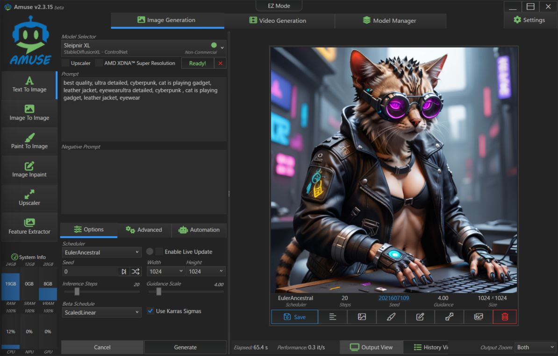The height and width of the screenshot is (356, 558).
Task: Click the Save button under the image
Action: tap(294, 317)
